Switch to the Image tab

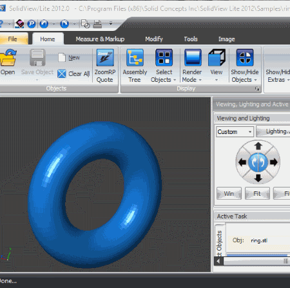pos(227,39)
